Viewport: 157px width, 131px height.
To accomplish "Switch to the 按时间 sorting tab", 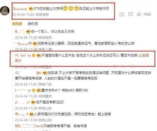I will (x=33, y=24).
